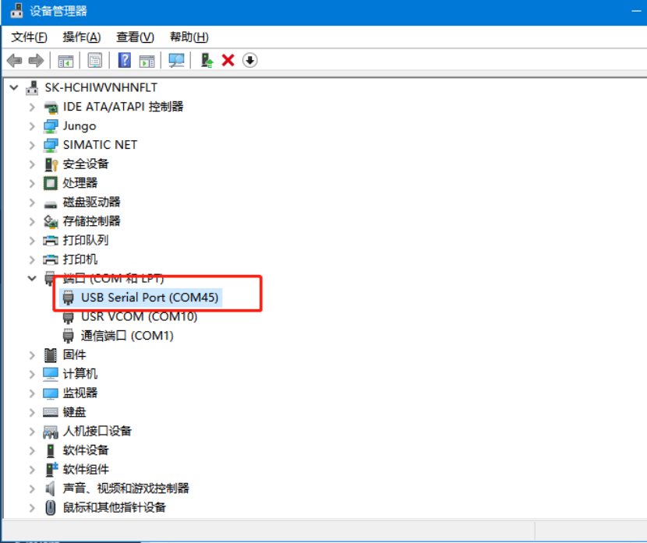Click red X Uninstall device icon

coord(228,61)
